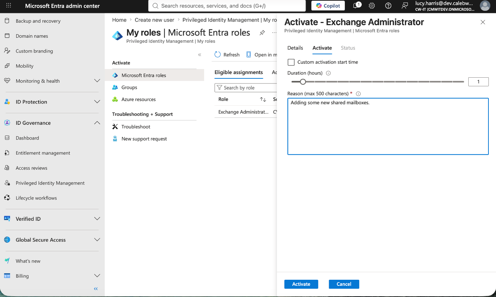Viewport: 496px width, 297px height.
Task: Select Microsoft Entra roles menu item
Action: [155, 75]
